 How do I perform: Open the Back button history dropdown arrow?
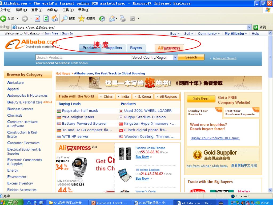pos(17,18)
